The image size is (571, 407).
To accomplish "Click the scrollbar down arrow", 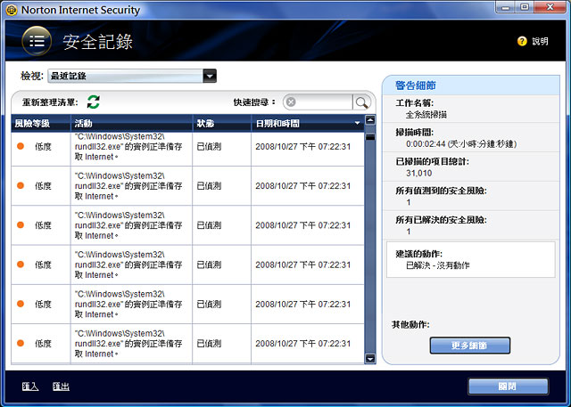I will point(370,359).
